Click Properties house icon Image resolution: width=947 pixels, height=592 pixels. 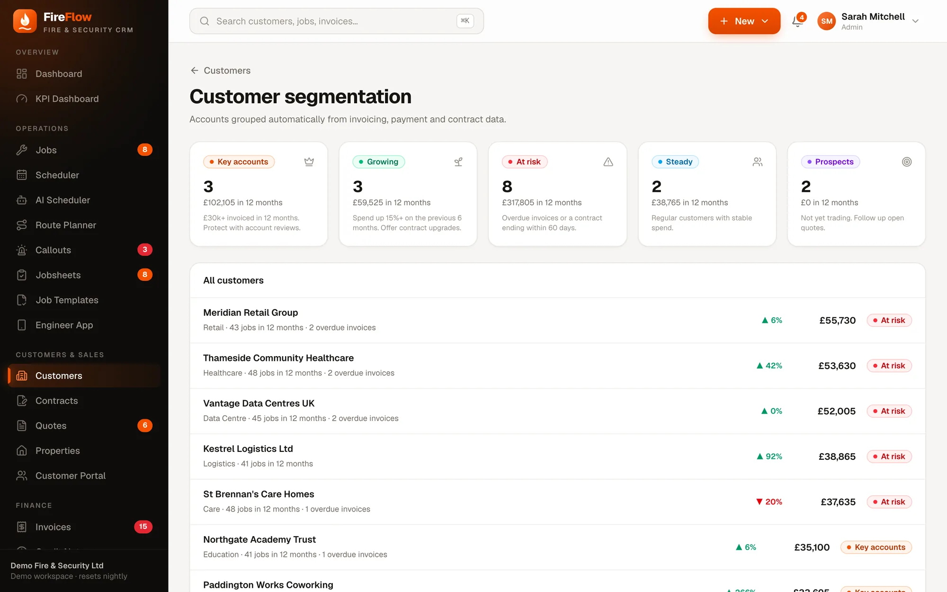(x=22, y=451)
